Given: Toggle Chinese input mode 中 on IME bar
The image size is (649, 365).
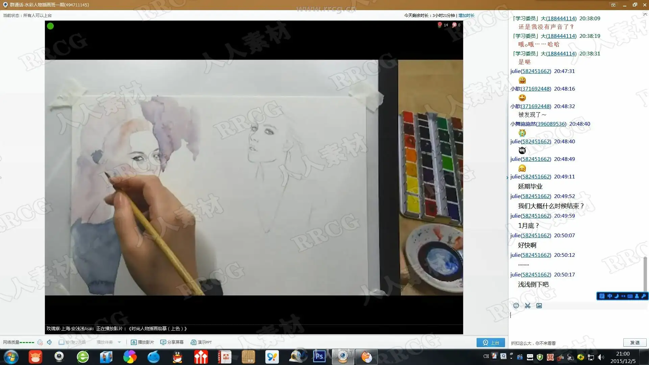Looking at the screenshot, I should [609, 296].
